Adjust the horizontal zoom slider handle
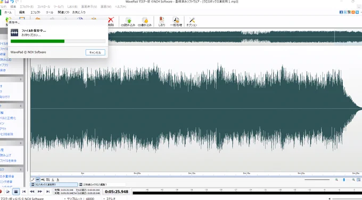This screenshot has height=200, width=362. (x=344, y=180)
